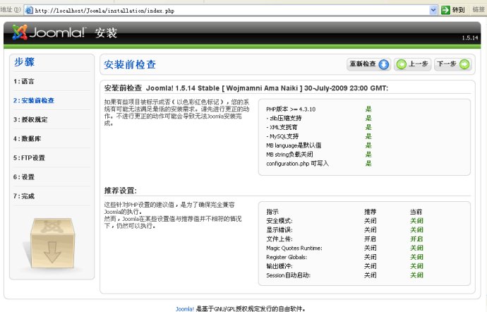Image resolution: width=487 pixels, height=312 pixels.
Task: Click the Joomla! link in the footer
Action: (x=185, y=309)
